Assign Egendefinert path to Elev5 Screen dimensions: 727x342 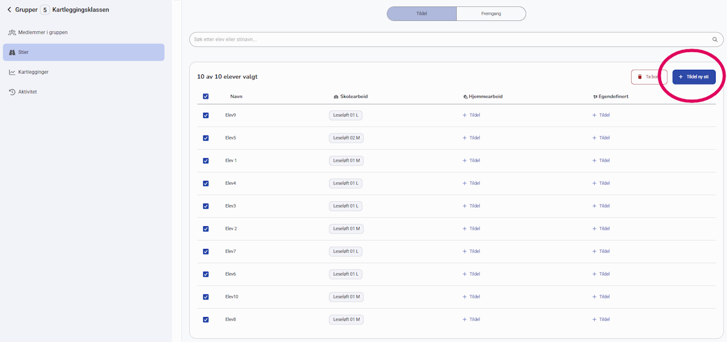point(601,138)
